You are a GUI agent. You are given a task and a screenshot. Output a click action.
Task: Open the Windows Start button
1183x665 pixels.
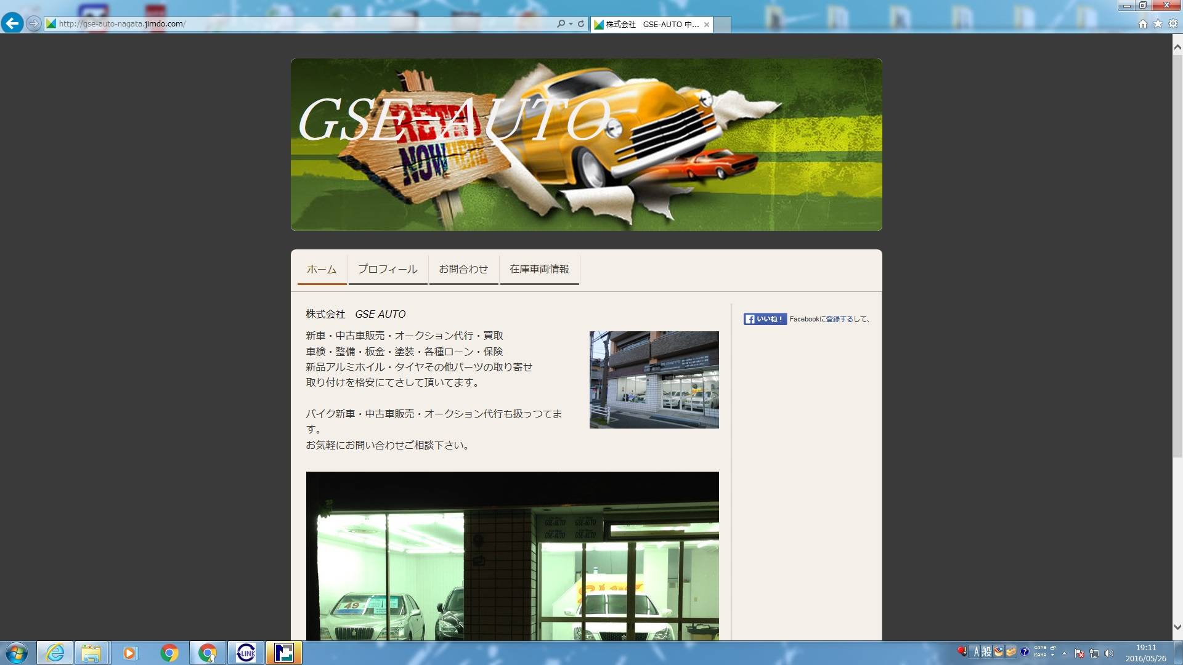tap(17, 653)
